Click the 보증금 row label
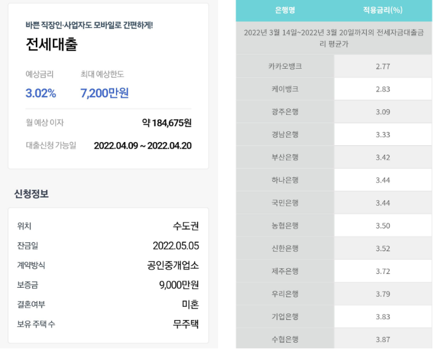Screen dimensions: 433x349 [x=28, y=285]
